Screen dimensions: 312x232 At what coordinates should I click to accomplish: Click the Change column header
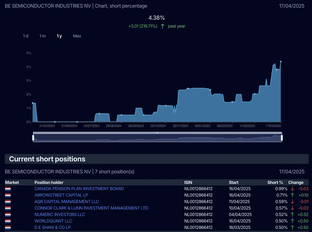click(x=296, y=182)
